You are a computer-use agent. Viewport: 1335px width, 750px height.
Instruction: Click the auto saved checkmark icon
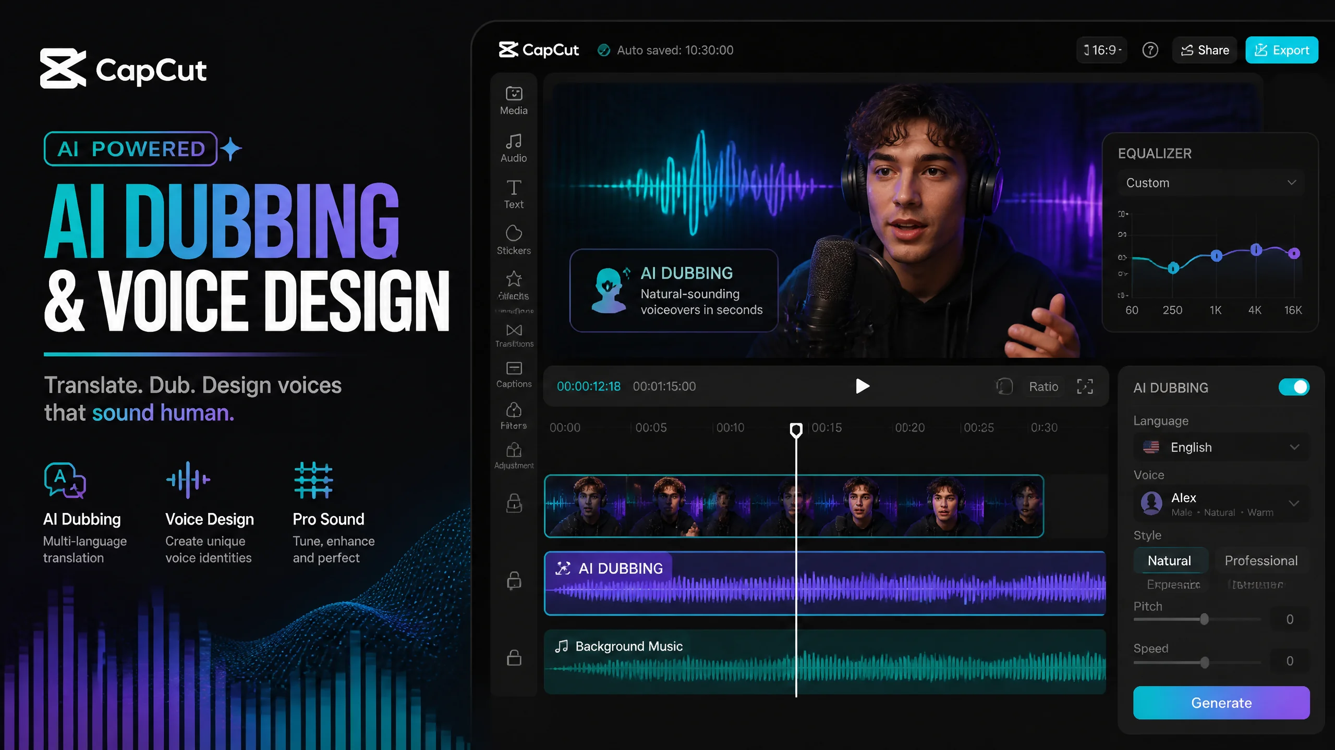[604, 50]
